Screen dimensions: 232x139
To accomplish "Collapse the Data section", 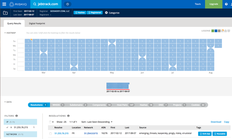I will [x=8, y=102].
